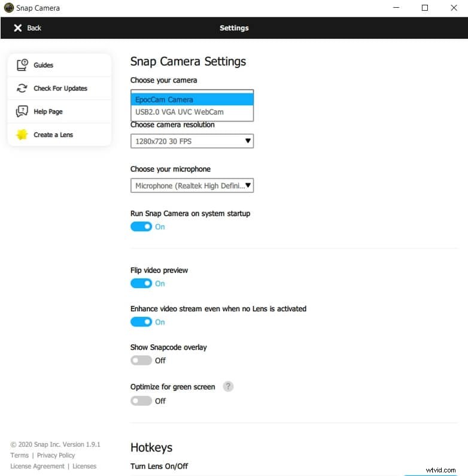Toggle off Enhance video stream switch
The image size is (468, 476).
(141, 322)
